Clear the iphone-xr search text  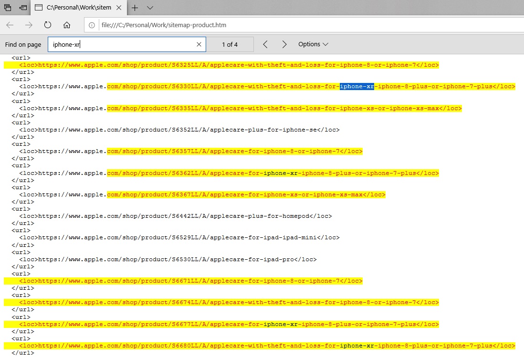tap(199, 44)
